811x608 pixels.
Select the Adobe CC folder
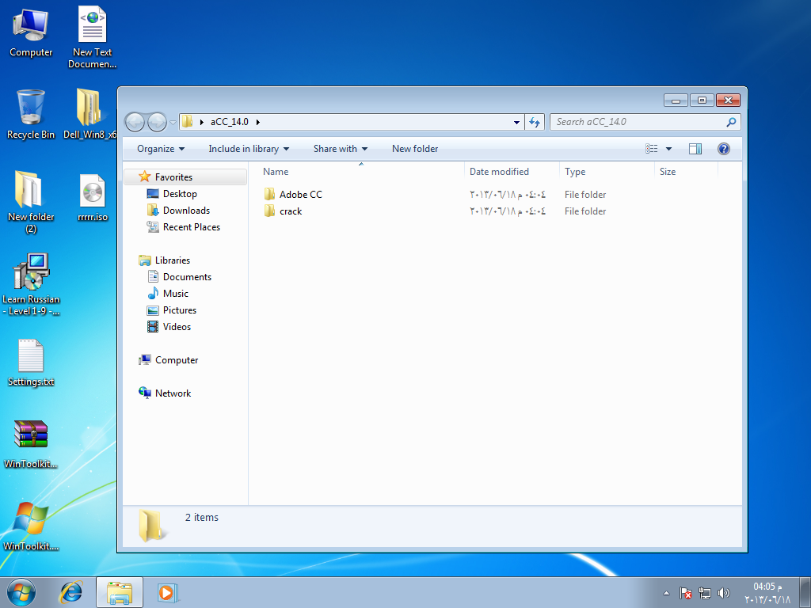[x=300, y=195]
